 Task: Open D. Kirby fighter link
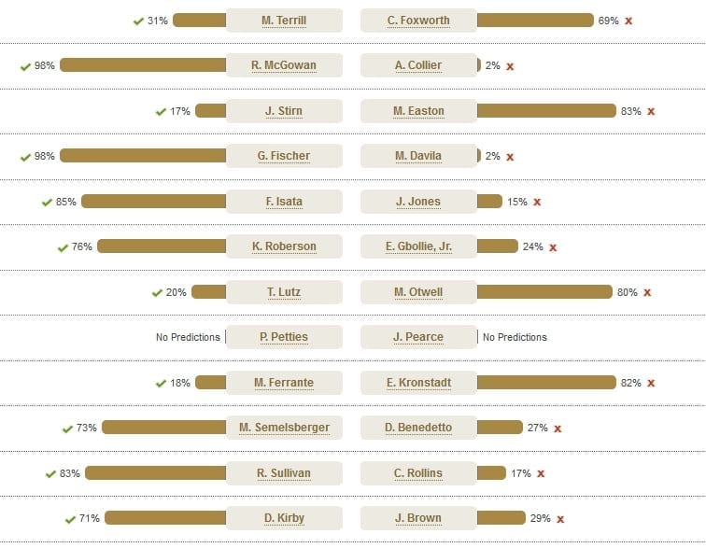pos(284,518)
